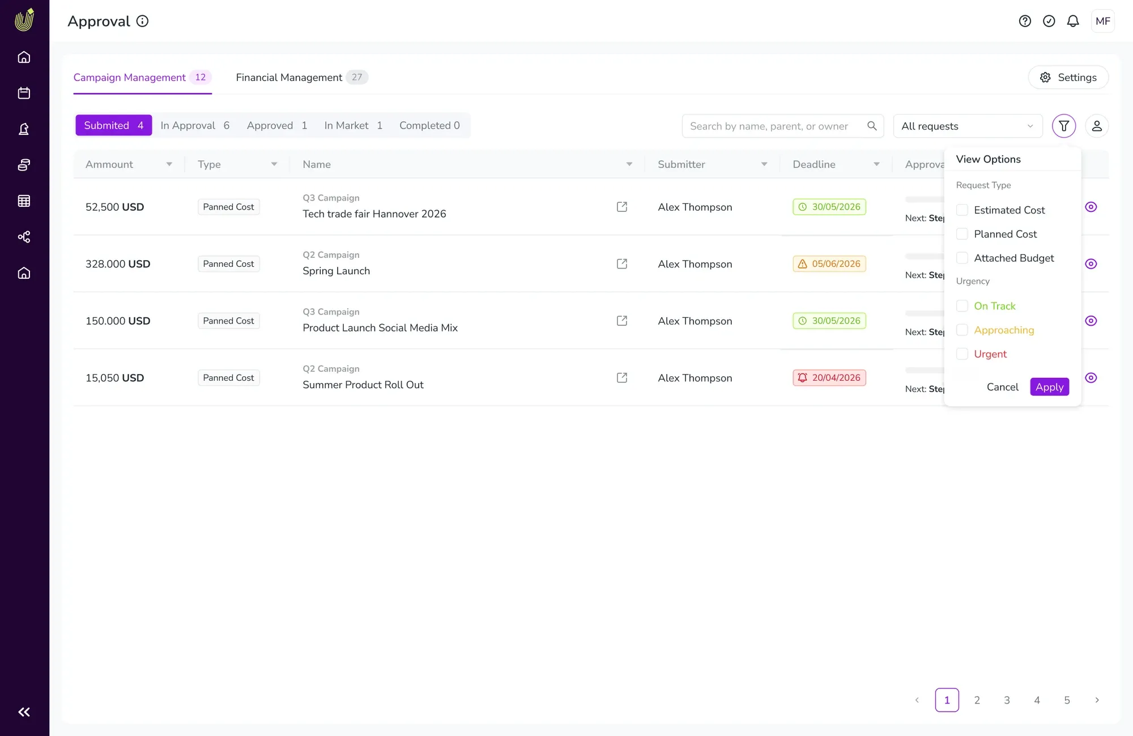This screenshot has width=1133, height=736.
Task: Select the In Approval status tab
Action: (x=195, y=125)
